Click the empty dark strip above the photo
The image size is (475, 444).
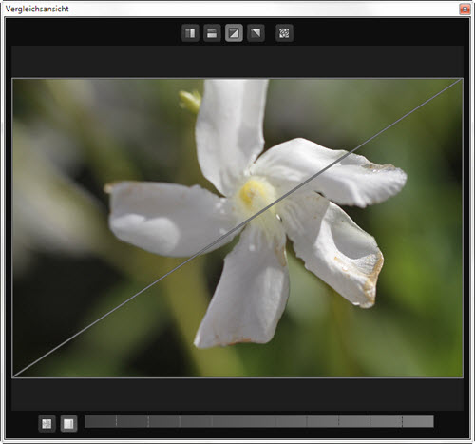coord(237,61)
